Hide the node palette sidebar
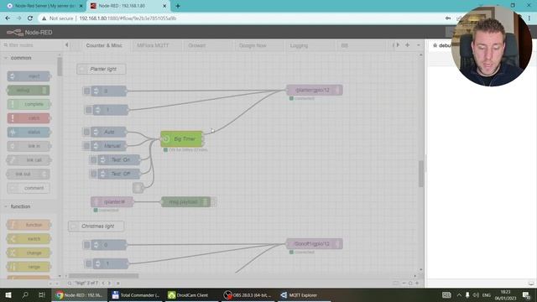537x302 pixels. point(66,44)
